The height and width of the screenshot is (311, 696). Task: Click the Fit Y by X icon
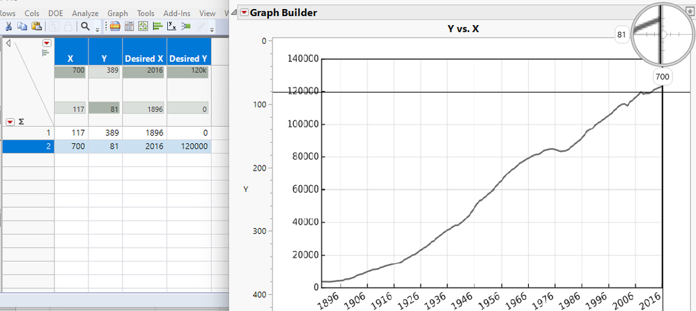point(172,26)
